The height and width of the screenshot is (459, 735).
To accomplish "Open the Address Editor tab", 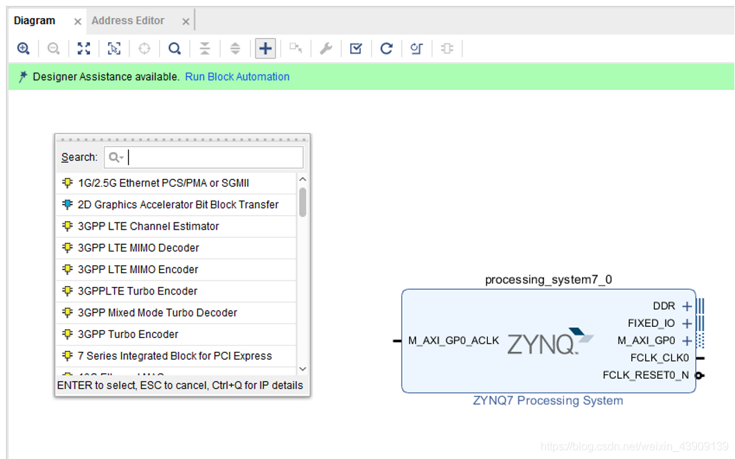I will point(128,21).
